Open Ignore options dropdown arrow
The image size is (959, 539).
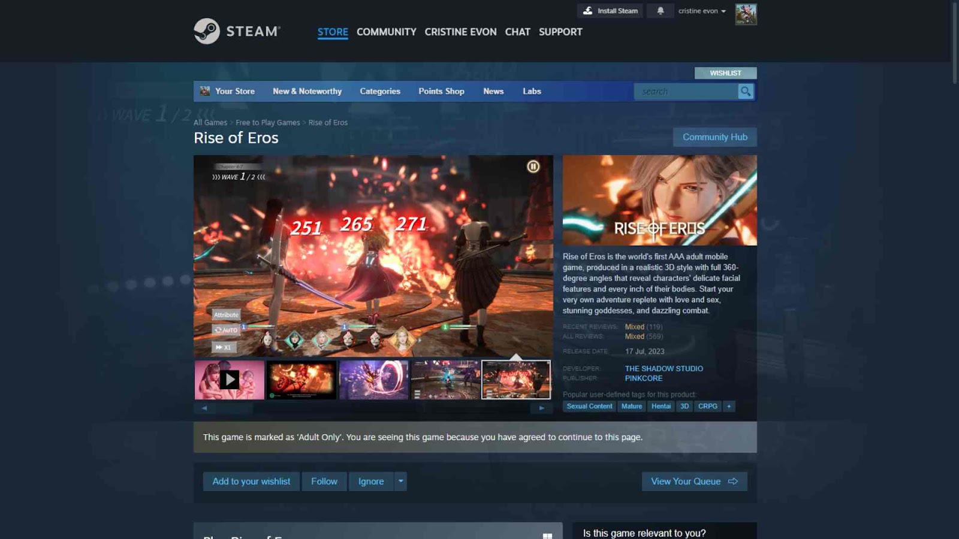coord(401,482)
